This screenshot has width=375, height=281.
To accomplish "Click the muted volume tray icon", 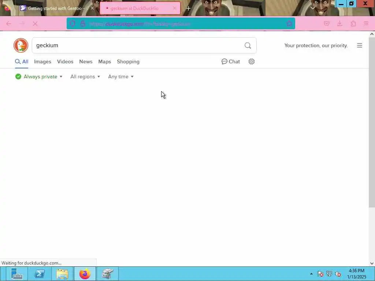I will click(338, 274).
